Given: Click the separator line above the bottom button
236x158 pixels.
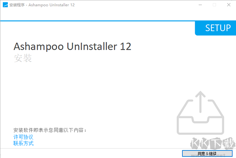Looking at the screenshot, I should [x=118, y=149].
